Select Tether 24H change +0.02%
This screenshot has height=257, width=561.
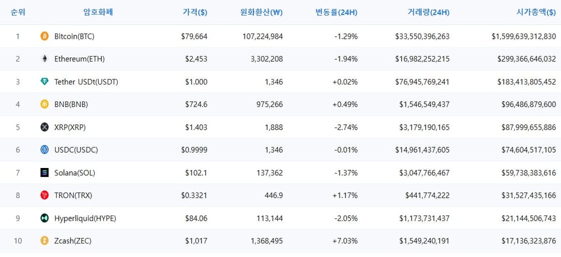pyautogui.click(x=344, y=82)
